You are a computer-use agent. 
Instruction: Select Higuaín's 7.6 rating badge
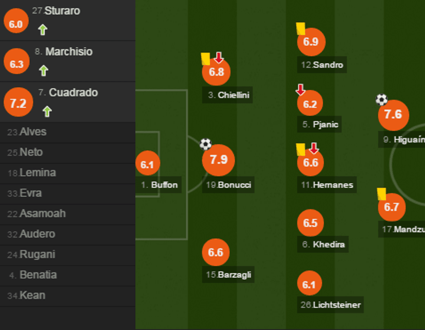tap(393, 115)
